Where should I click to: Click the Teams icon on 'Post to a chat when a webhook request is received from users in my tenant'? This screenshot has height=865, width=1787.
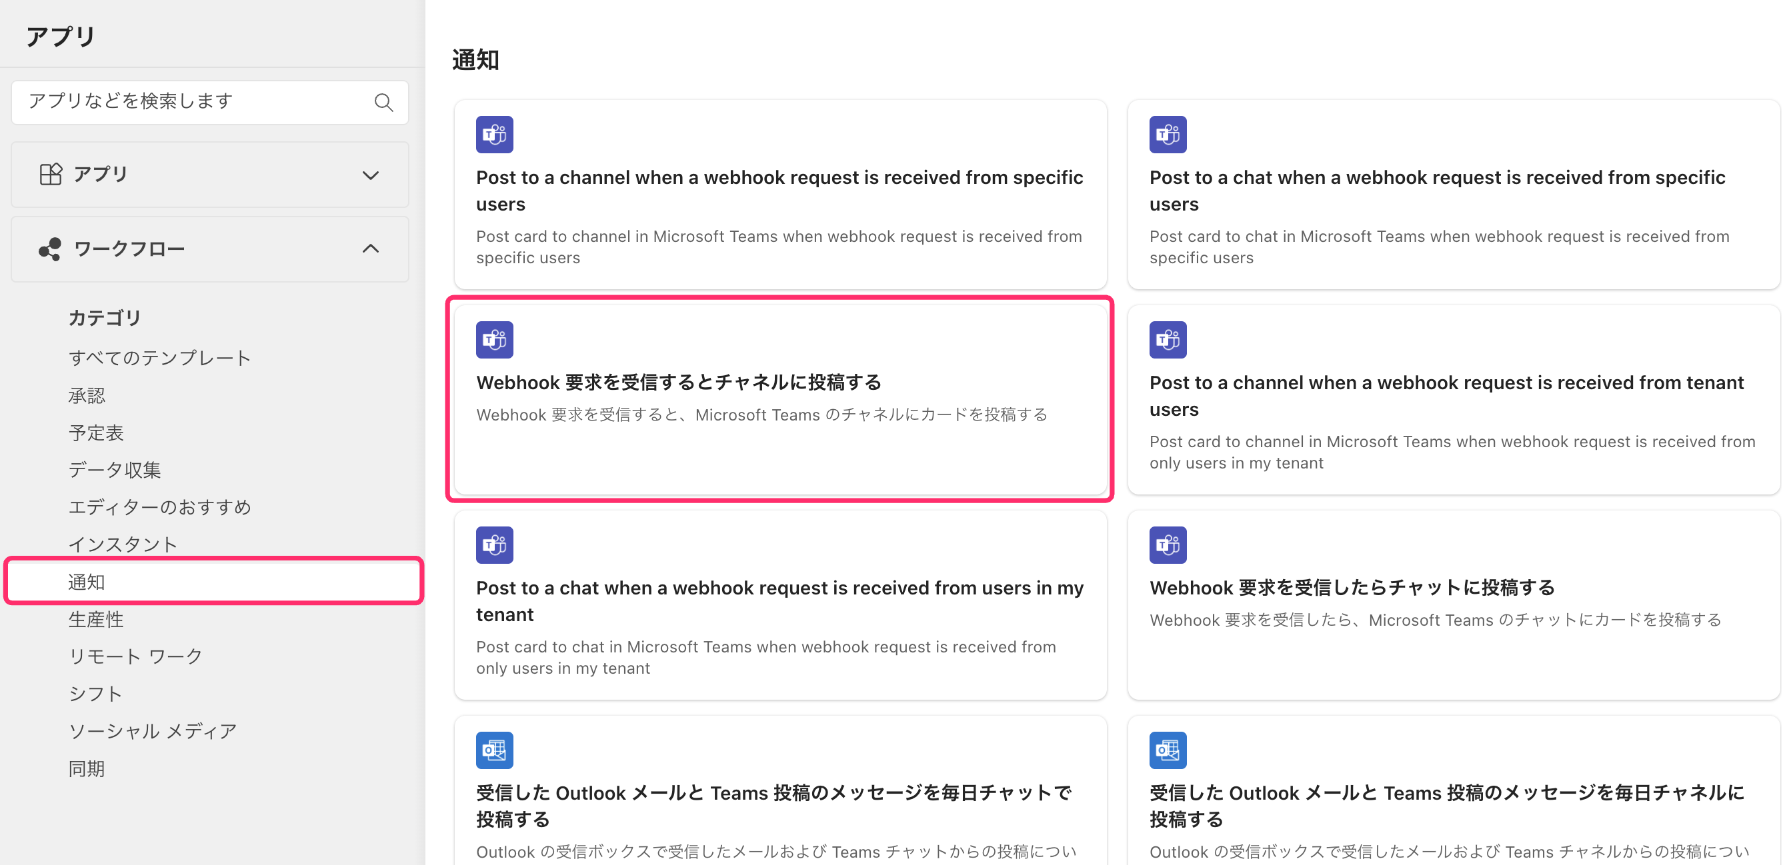point(494,544)
